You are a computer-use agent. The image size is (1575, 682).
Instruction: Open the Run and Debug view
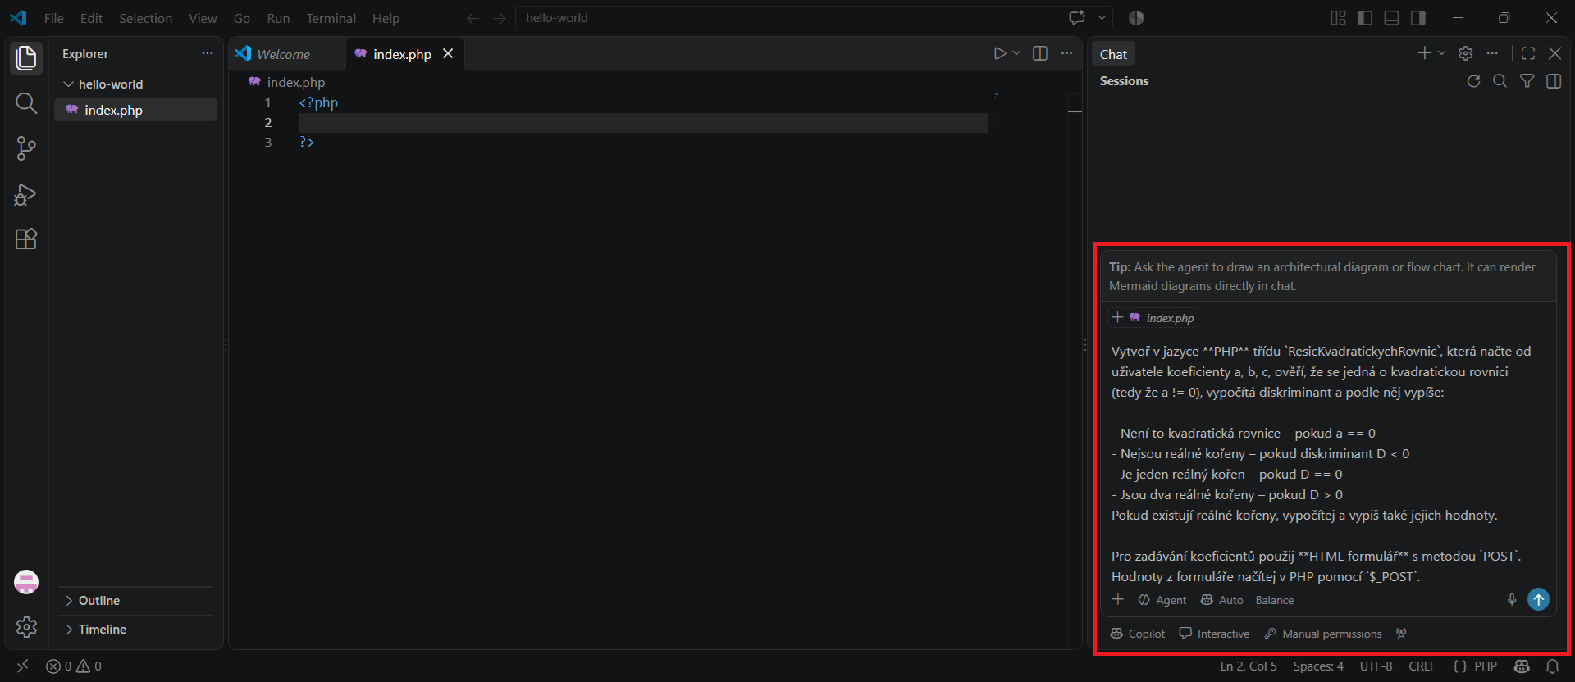(x=26, y=194)
